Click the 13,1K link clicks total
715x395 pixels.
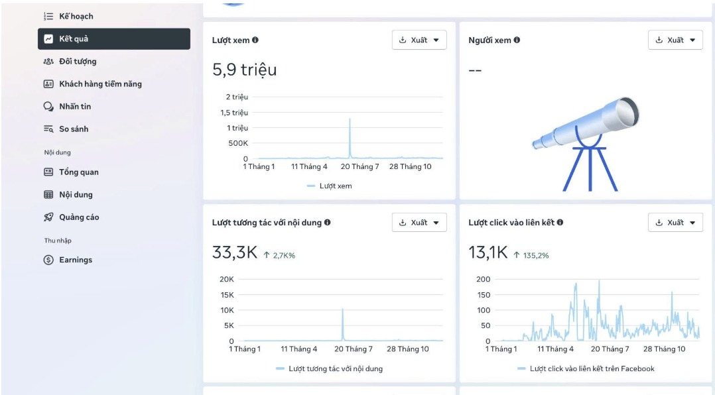click(488, 252)
